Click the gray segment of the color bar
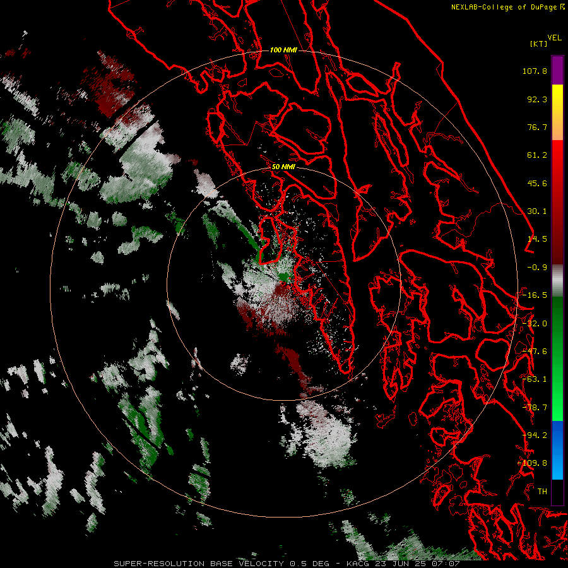568x568 pixels. (x=557, y=280)
